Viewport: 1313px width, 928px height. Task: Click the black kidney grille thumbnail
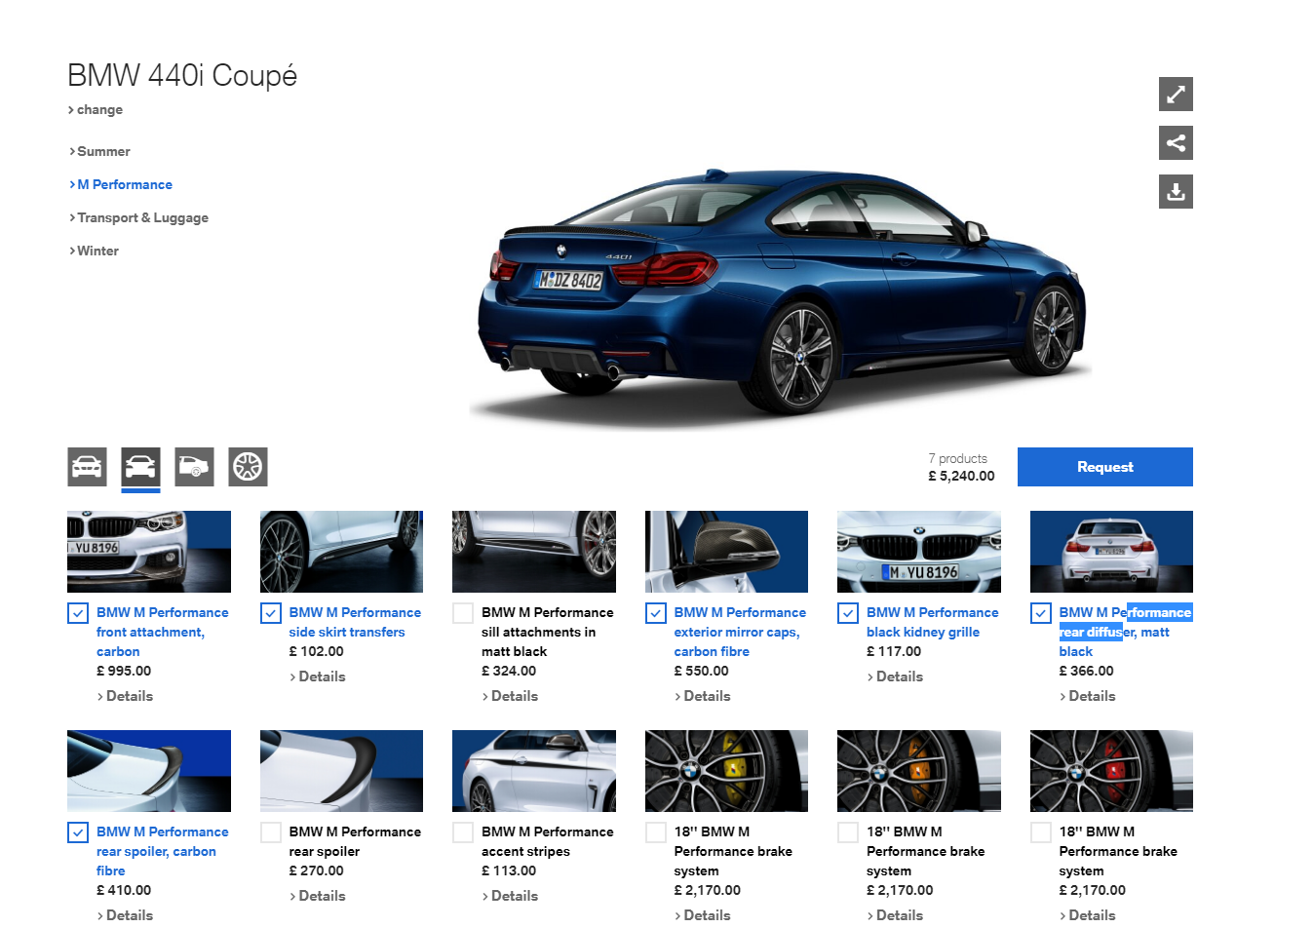coord(919,552)
